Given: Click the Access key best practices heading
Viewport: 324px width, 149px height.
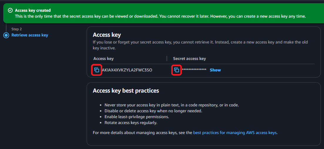Looking at the screenshot, I should [x=126, y=91].
